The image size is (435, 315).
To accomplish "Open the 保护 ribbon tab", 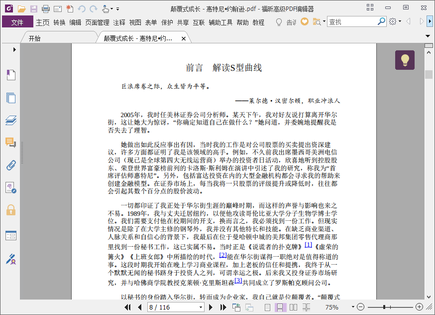I will (x=167, y=22).
